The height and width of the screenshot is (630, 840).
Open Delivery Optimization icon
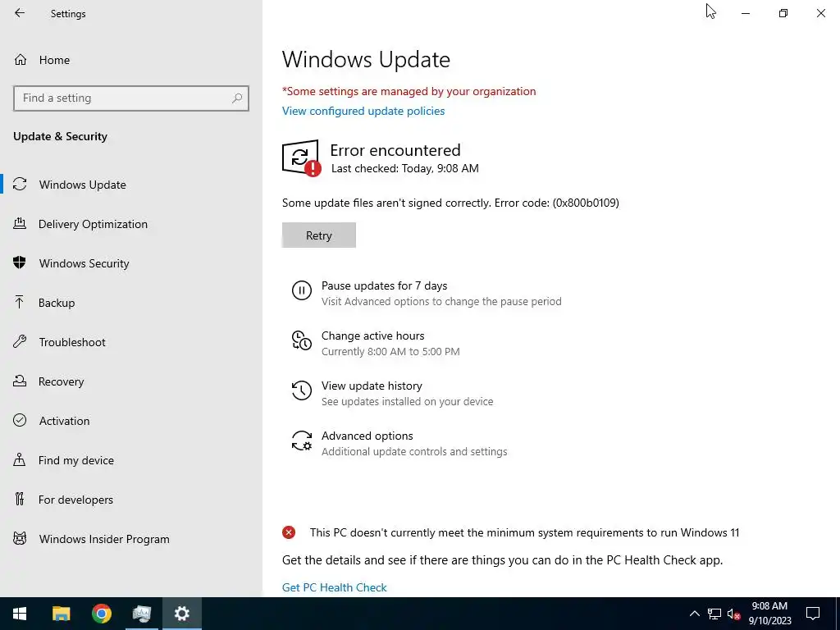pos(20,223)
